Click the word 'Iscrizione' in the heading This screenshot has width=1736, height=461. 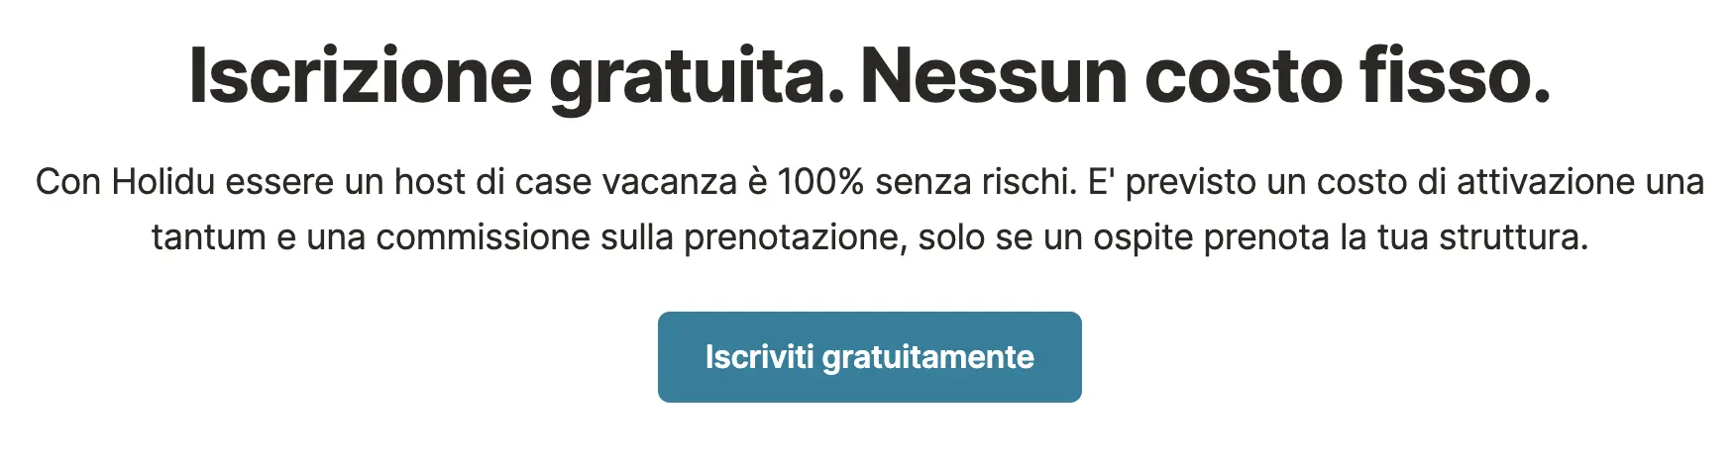pyautogui.click(x=361, y=77)
